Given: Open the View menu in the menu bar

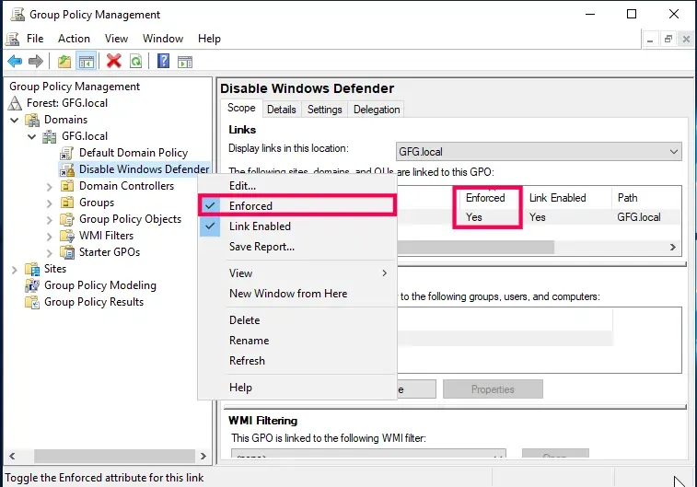Looking at the screenshot, I should click(116, 39).
